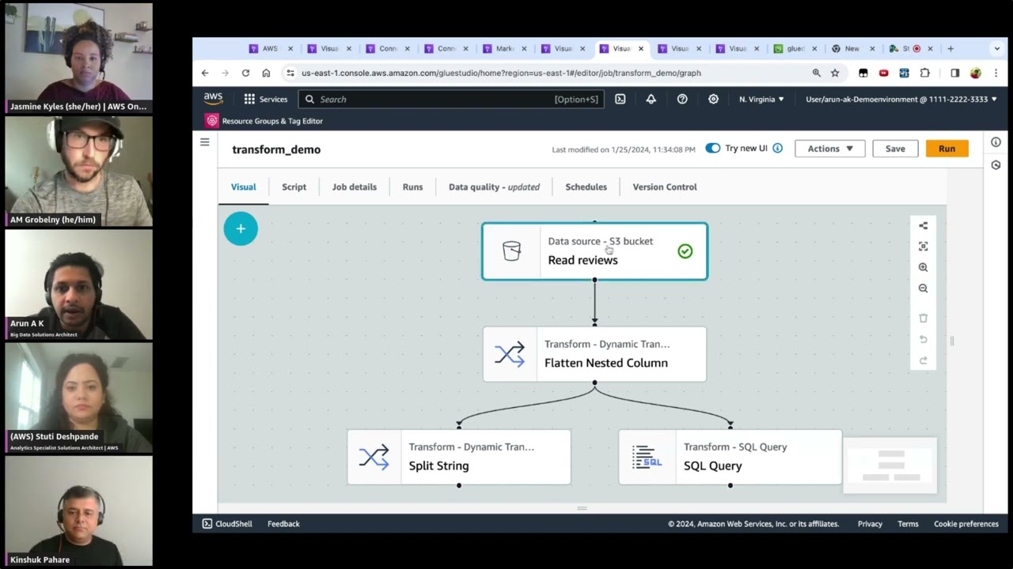Screen dimensions: 1013x569
Task: Open the notifications bell
Action: 651,99
